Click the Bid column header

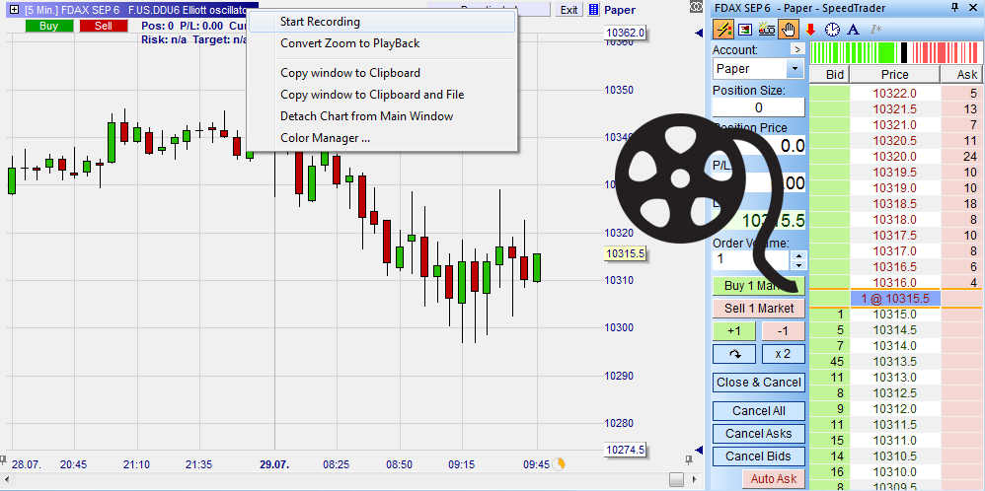point(830,75)
